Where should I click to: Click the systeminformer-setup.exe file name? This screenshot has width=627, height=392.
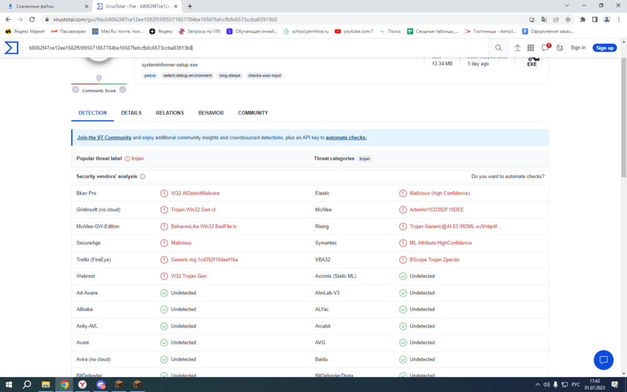pos(169,65)
